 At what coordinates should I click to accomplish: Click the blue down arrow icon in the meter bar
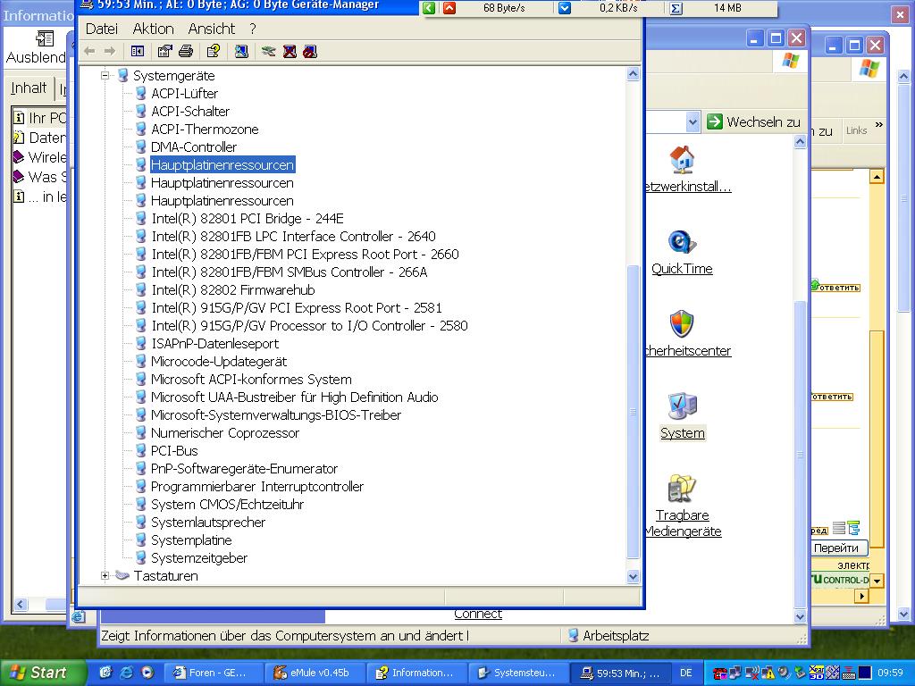point(565,8)
